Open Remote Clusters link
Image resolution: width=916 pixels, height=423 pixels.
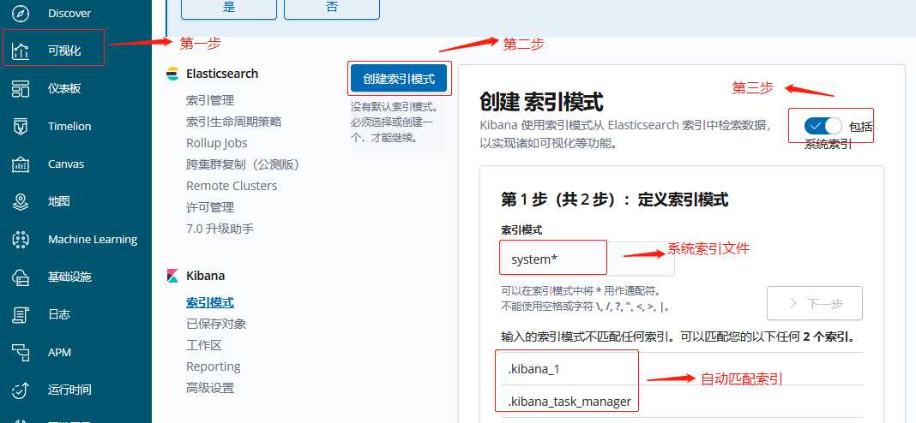coord(232,186)
